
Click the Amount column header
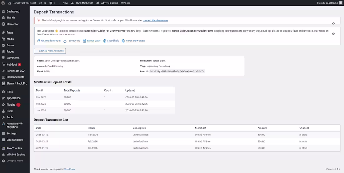(262, 128)
